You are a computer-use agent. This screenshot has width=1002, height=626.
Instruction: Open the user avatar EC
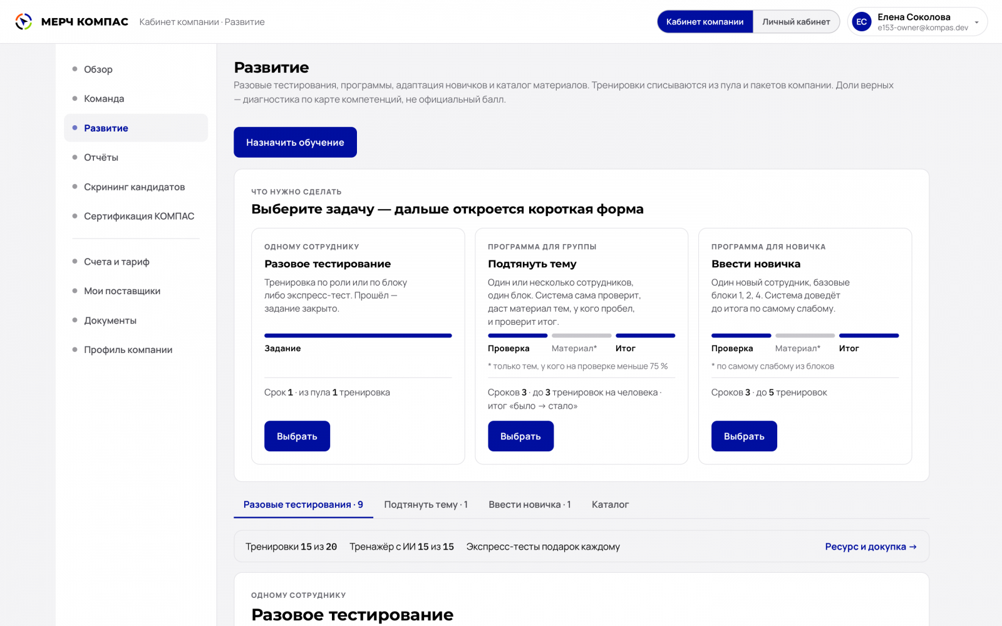[x=862, y=22]
